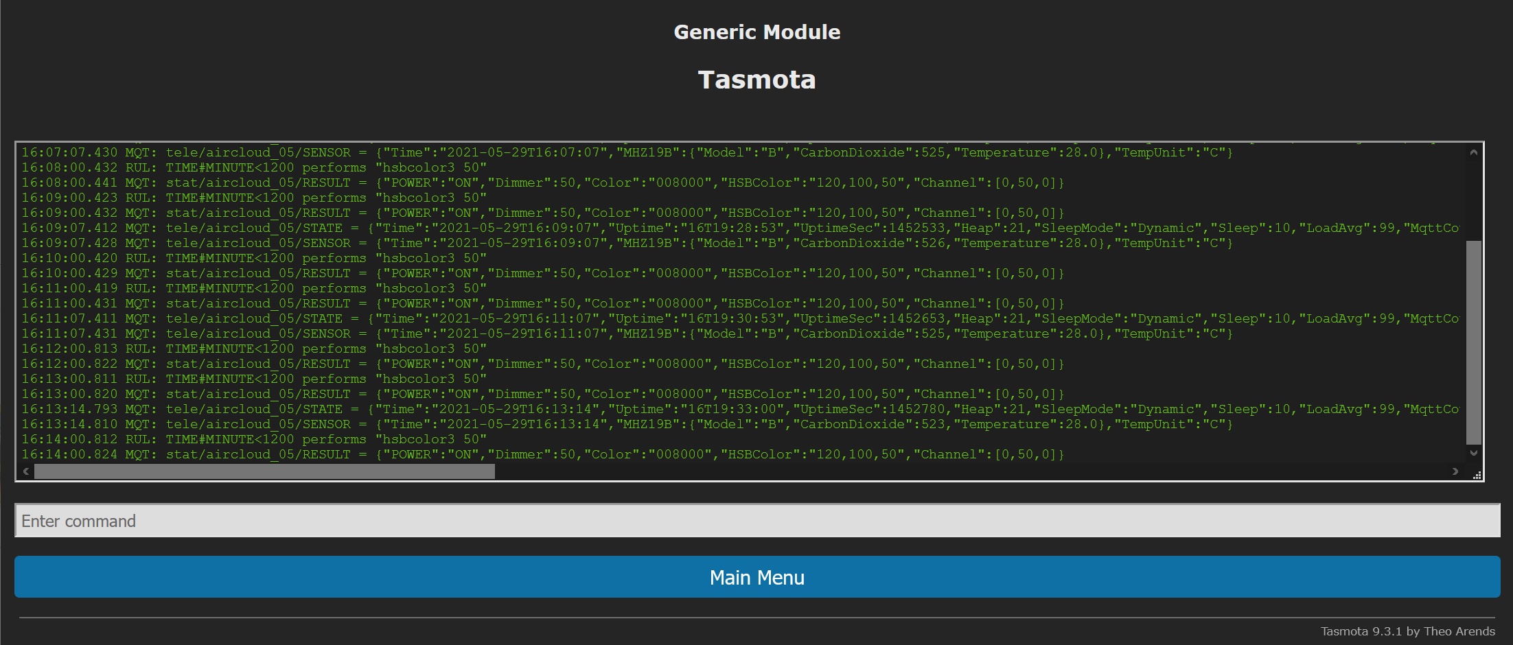Click the horizontal scrollbar right arrow
The height and width of the screenshot is (645, 1513).
(1455, 471)
